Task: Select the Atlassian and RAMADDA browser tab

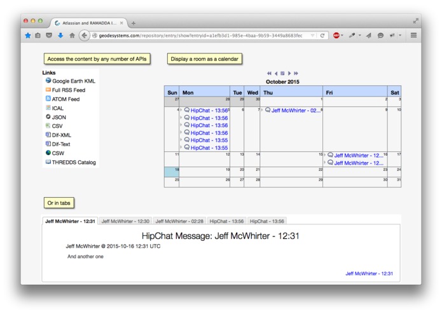Action: click(x=89, y=23)
